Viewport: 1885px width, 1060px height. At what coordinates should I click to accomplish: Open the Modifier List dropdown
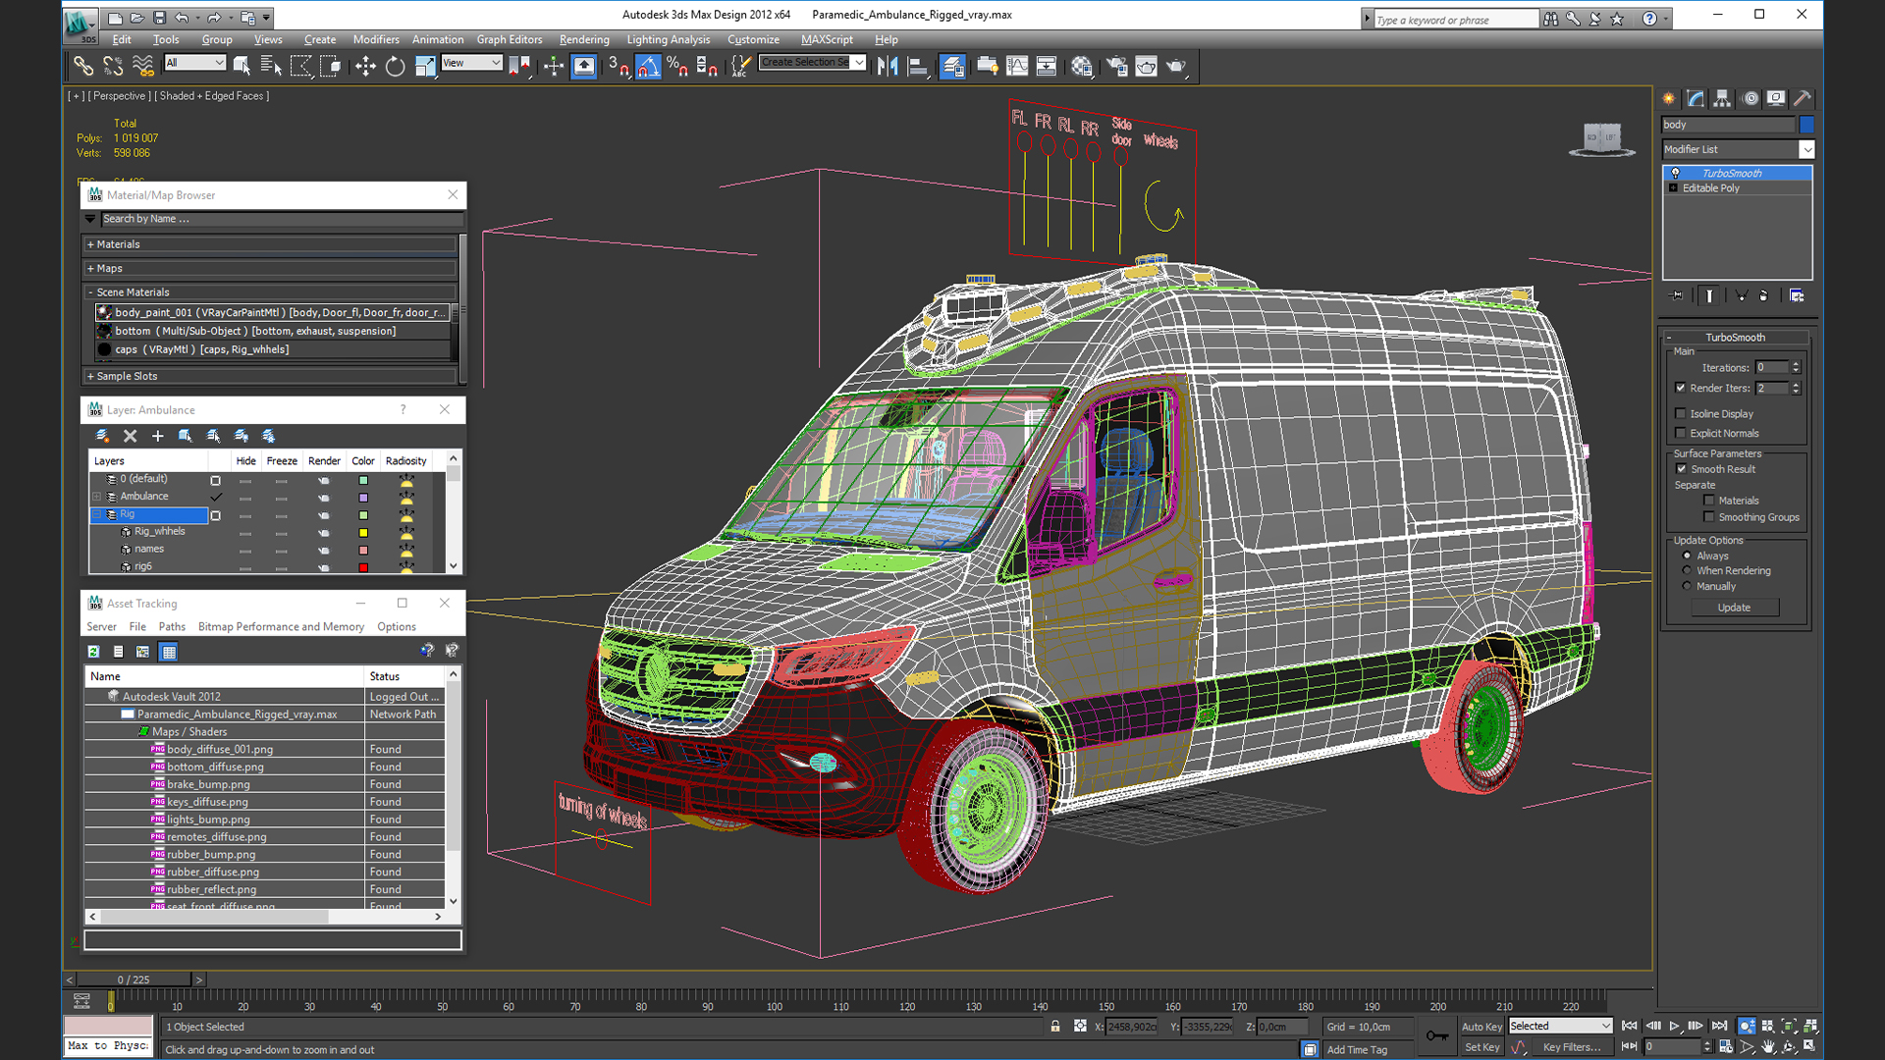click(x=1806, y=149)
